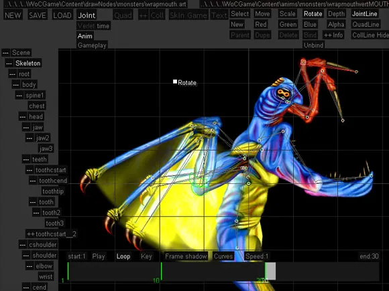Collapse the Scene tree node
The height and width of the screenshot is (291, 389).
coord(5,53)
